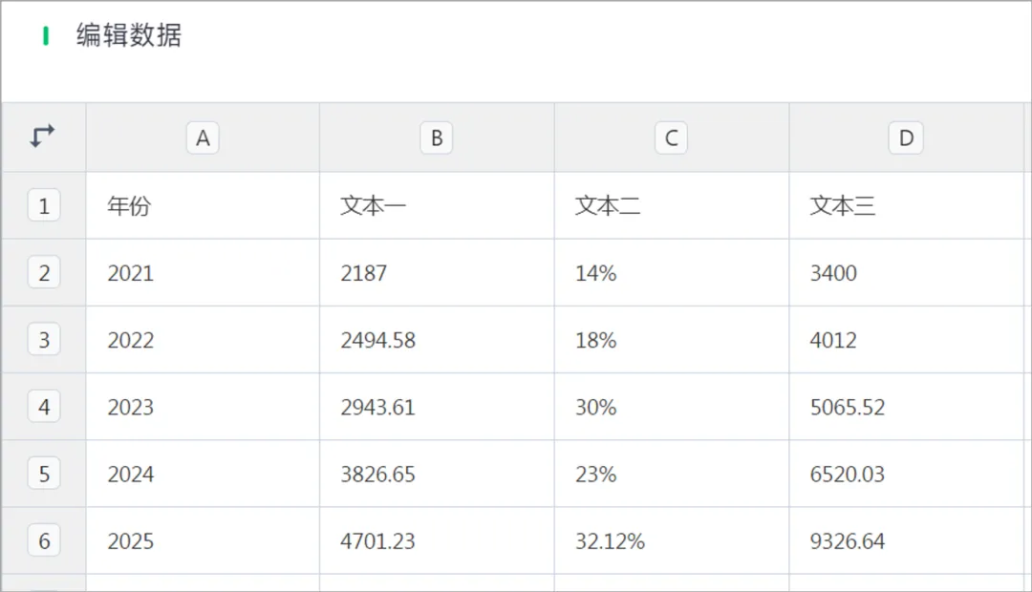This screenshot has height=592, width=1032.
Task: Edit the 文本三 header cell
Action: tap(906, 205)
